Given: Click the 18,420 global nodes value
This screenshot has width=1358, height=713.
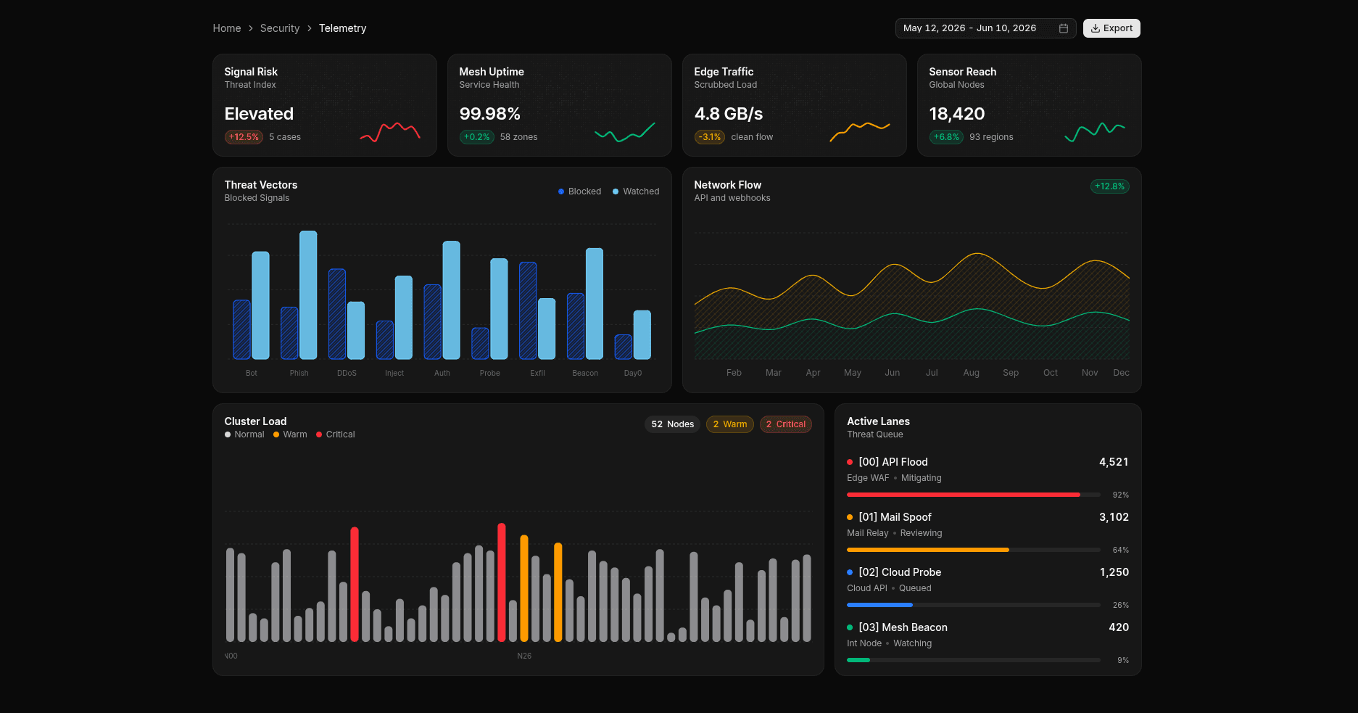Looking at the screenshot, I should point(957,114).
